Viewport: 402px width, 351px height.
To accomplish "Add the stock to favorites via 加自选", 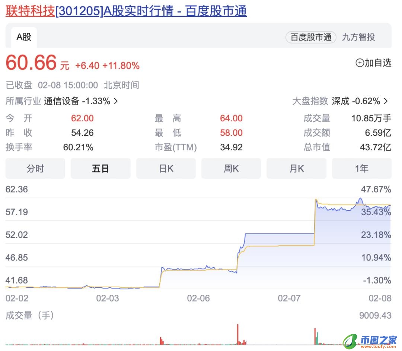I will tap(376, 63).
